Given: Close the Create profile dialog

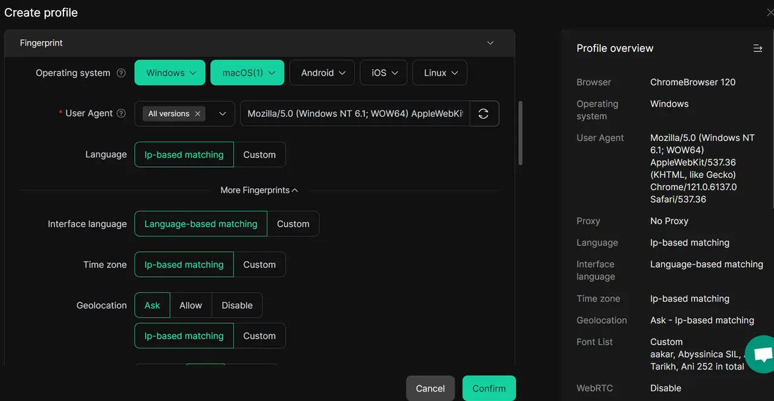Looking at the screenshot, I should [769, 13].
